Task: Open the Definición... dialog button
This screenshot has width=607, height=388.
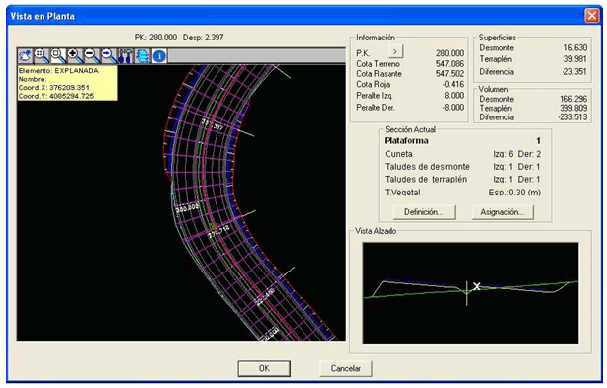Action: click(424, 212)
